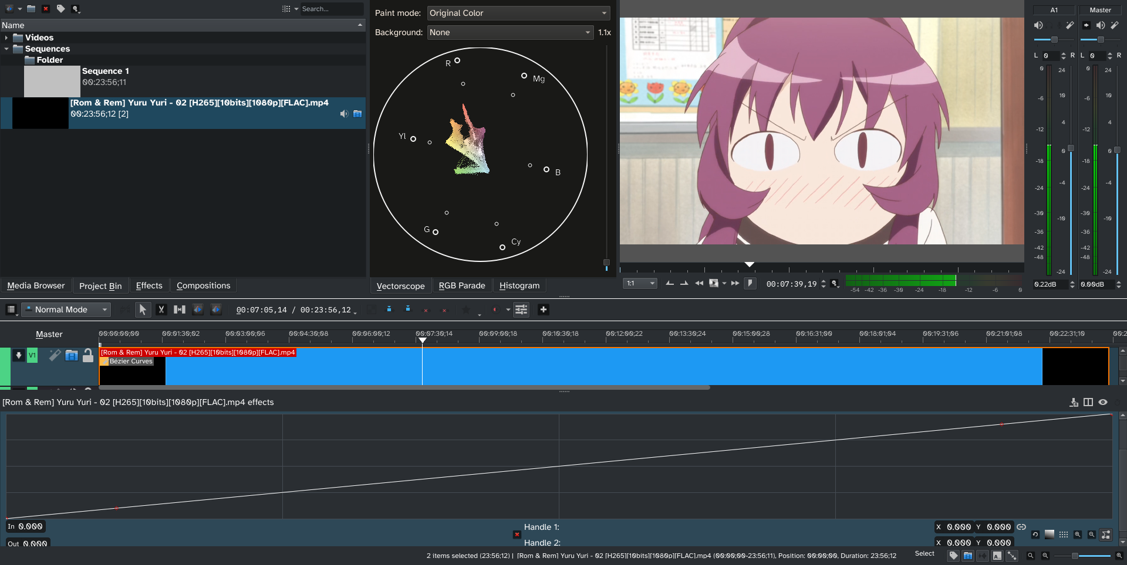Toggle V1 track effects wand icon
This screenshot has width=1127, height=565.
click(x=55, y=355)
